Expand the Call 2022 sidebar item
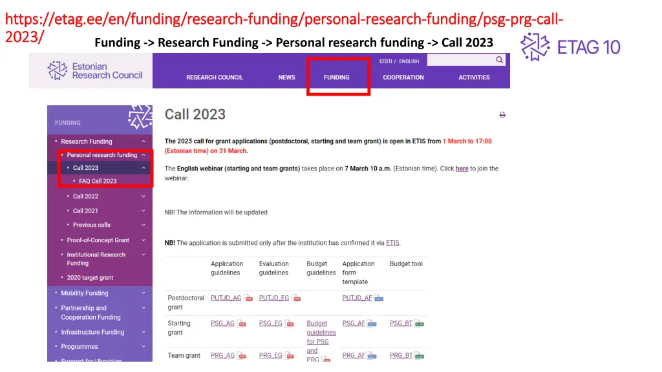Image resolution: width=662 pixels, height=372 pixels. click(144, 196)
